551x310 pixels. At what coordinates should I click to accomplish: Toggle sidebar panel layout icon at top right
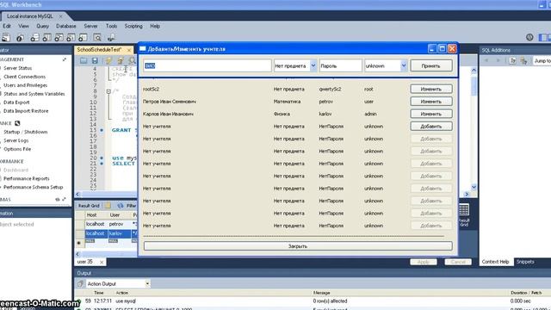point(544,37)
